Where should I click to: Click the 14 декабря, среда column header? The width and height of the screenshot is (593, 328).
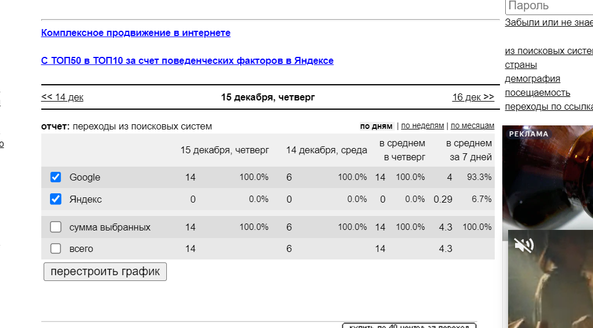[326, 150]
